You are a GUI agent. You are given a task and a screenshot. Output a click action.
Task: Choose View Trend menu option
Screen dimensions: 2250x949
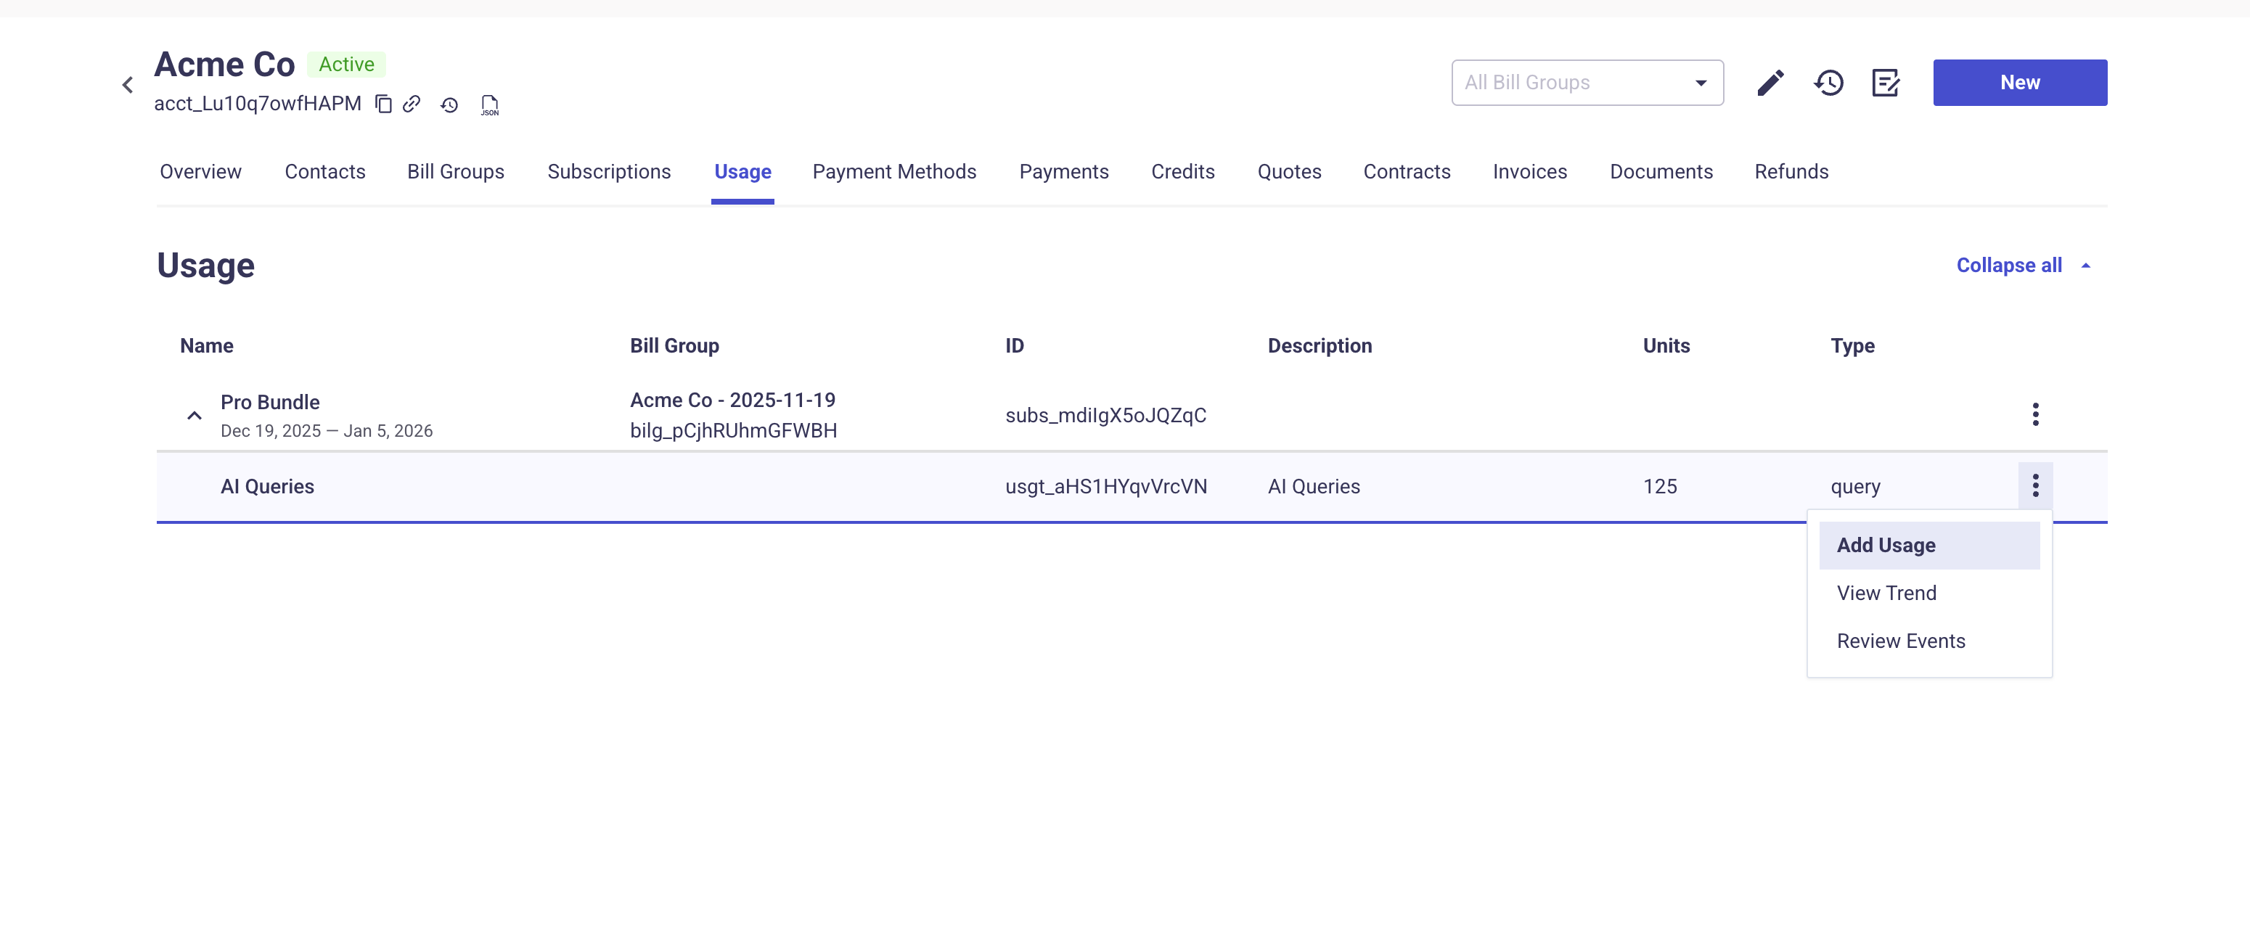click(1886, 593)
